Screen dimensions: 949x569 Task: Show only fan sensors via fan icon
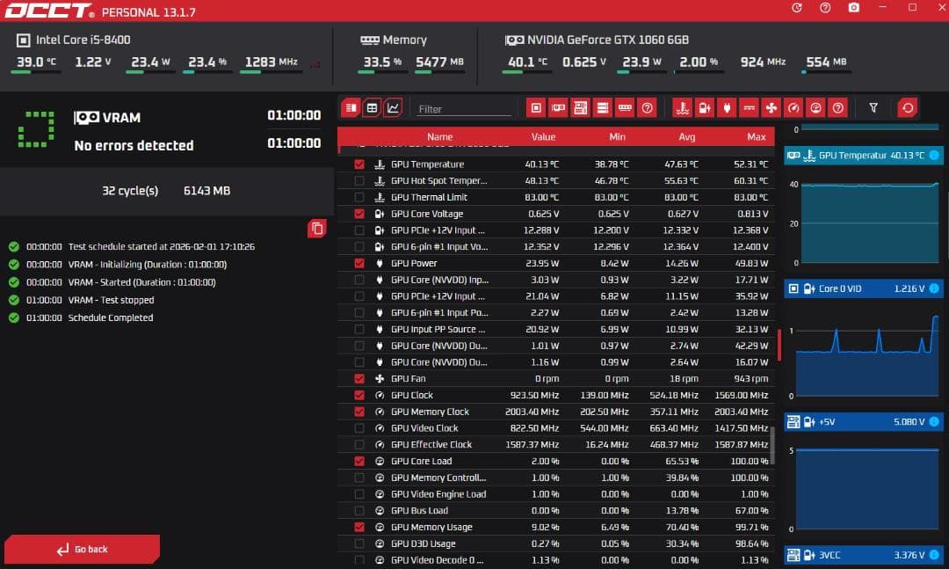click(771, 108)
